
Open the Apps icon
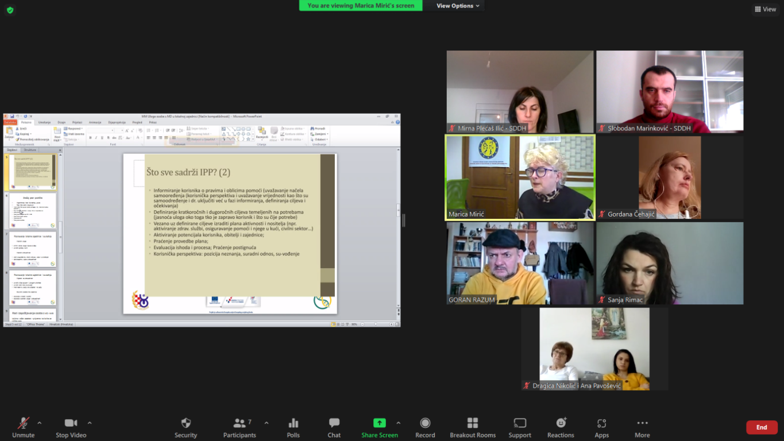click(x=601, y=424)
